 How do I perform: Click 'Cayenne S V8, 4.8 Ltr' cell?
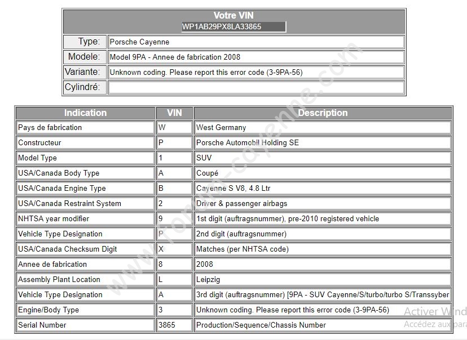pyautogui.click(x=323, y=188)
